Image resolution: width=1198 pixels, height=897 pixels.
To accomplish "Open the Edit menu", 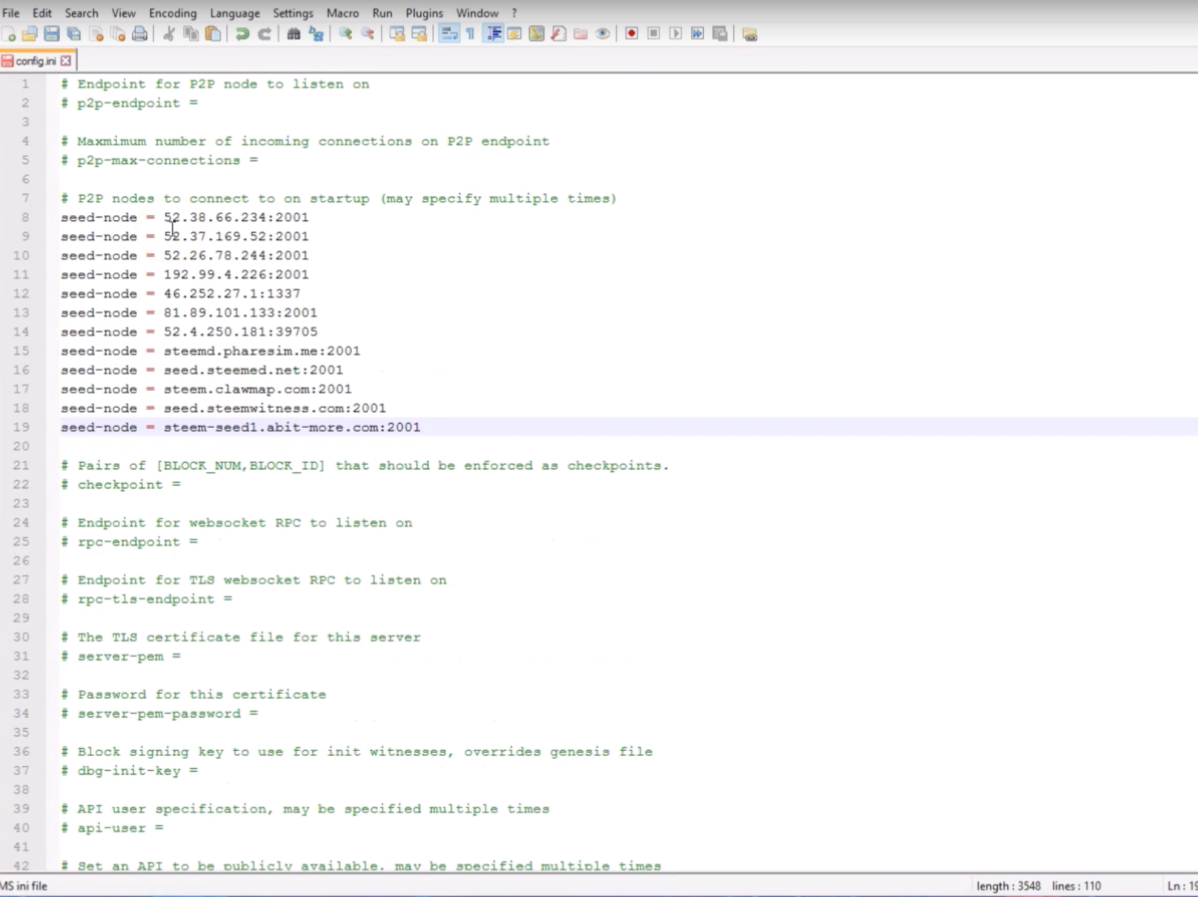I will [42, 13].
